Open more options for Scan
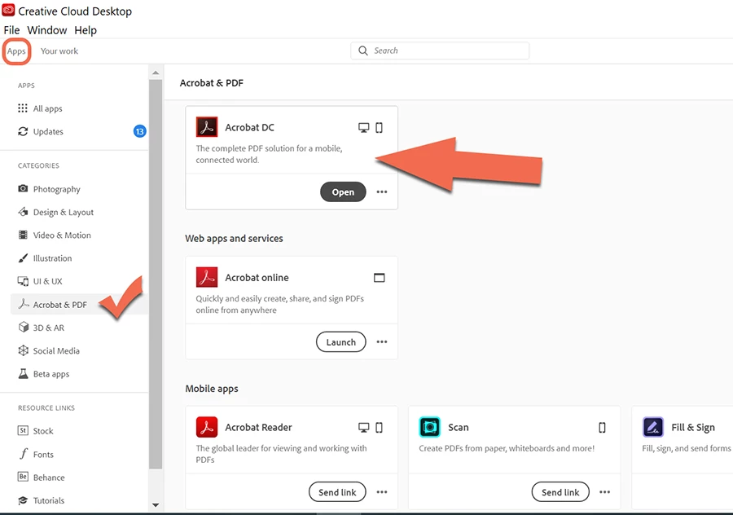733x515 pixels. pos(605,492)
